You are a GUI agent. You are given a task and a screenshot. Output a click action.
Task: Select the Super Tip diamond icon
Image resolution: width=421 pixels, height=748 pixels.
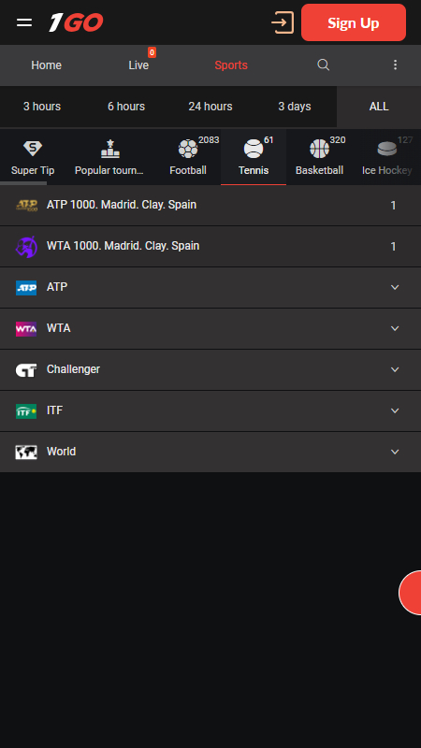(33, 149)
